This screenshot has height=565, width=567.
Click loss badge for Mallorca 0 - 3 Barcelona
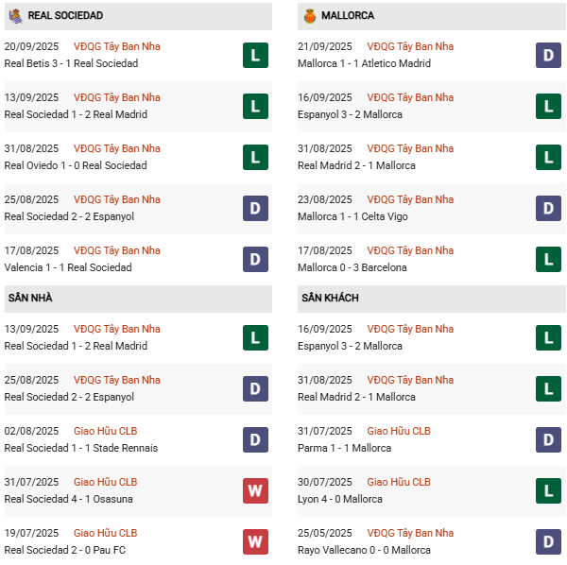click(548, 260)
